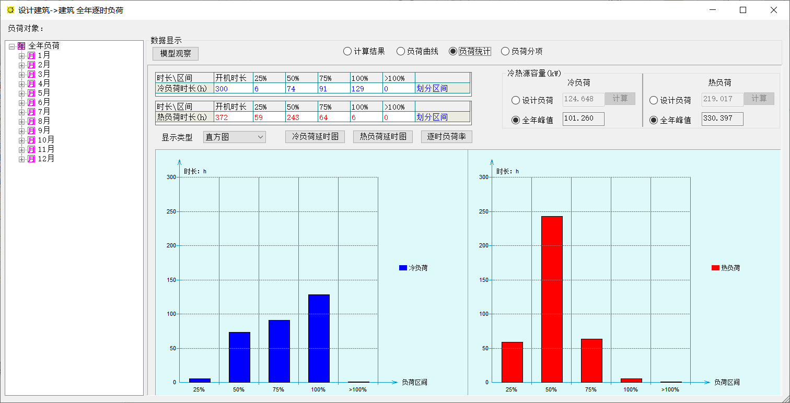Select 设计负荷 for 冷负荷 capacity
The width and height of the screenshot is (790, 403).
coord(516,100)
